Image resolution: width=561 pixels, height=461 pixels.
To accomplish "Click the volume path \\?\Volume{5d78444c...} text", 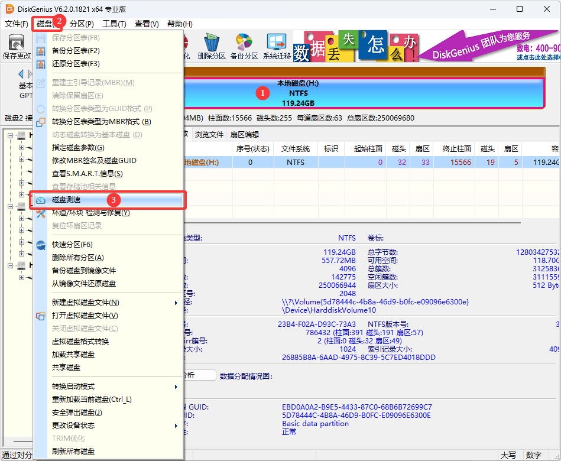I will point(375,302).
